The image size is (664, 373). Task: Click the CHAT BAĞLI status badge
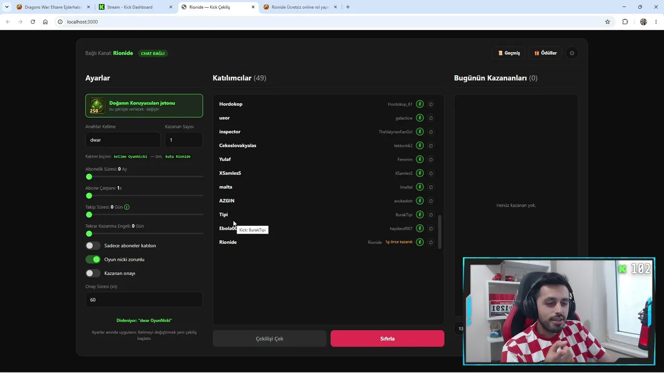[153, 53]
